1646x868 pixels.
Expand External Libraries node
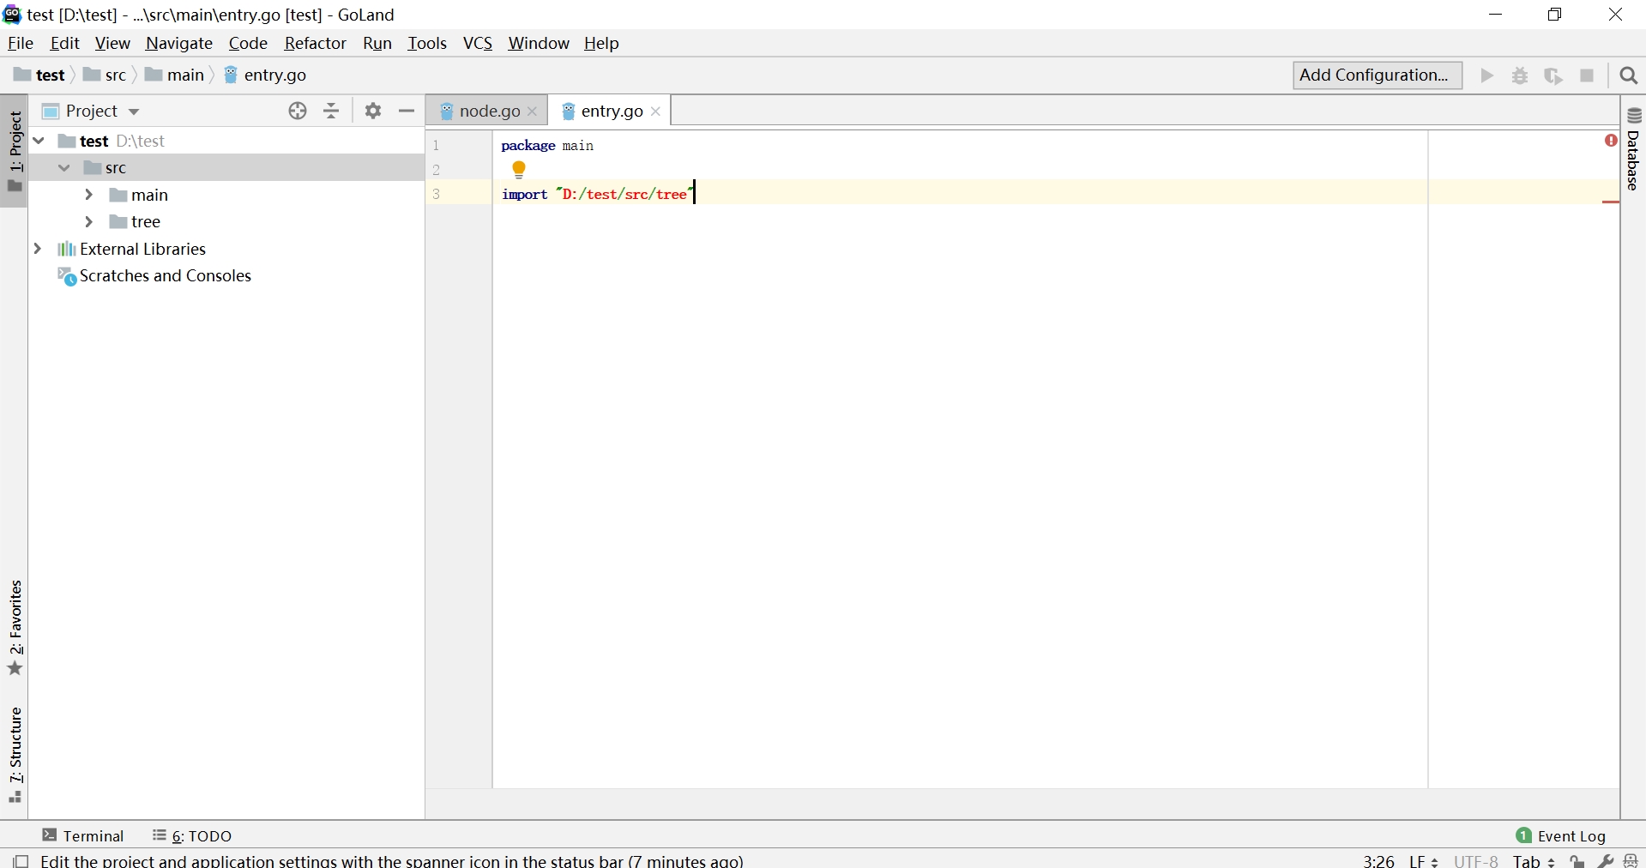coord(38,249)
